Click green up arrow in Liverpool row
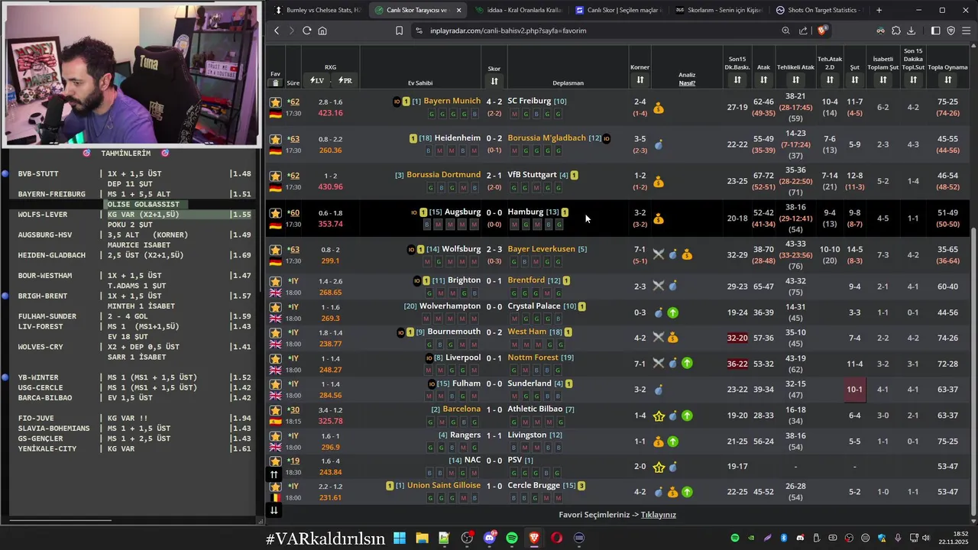The image size is (978, 550). click(x=687, y=364)
